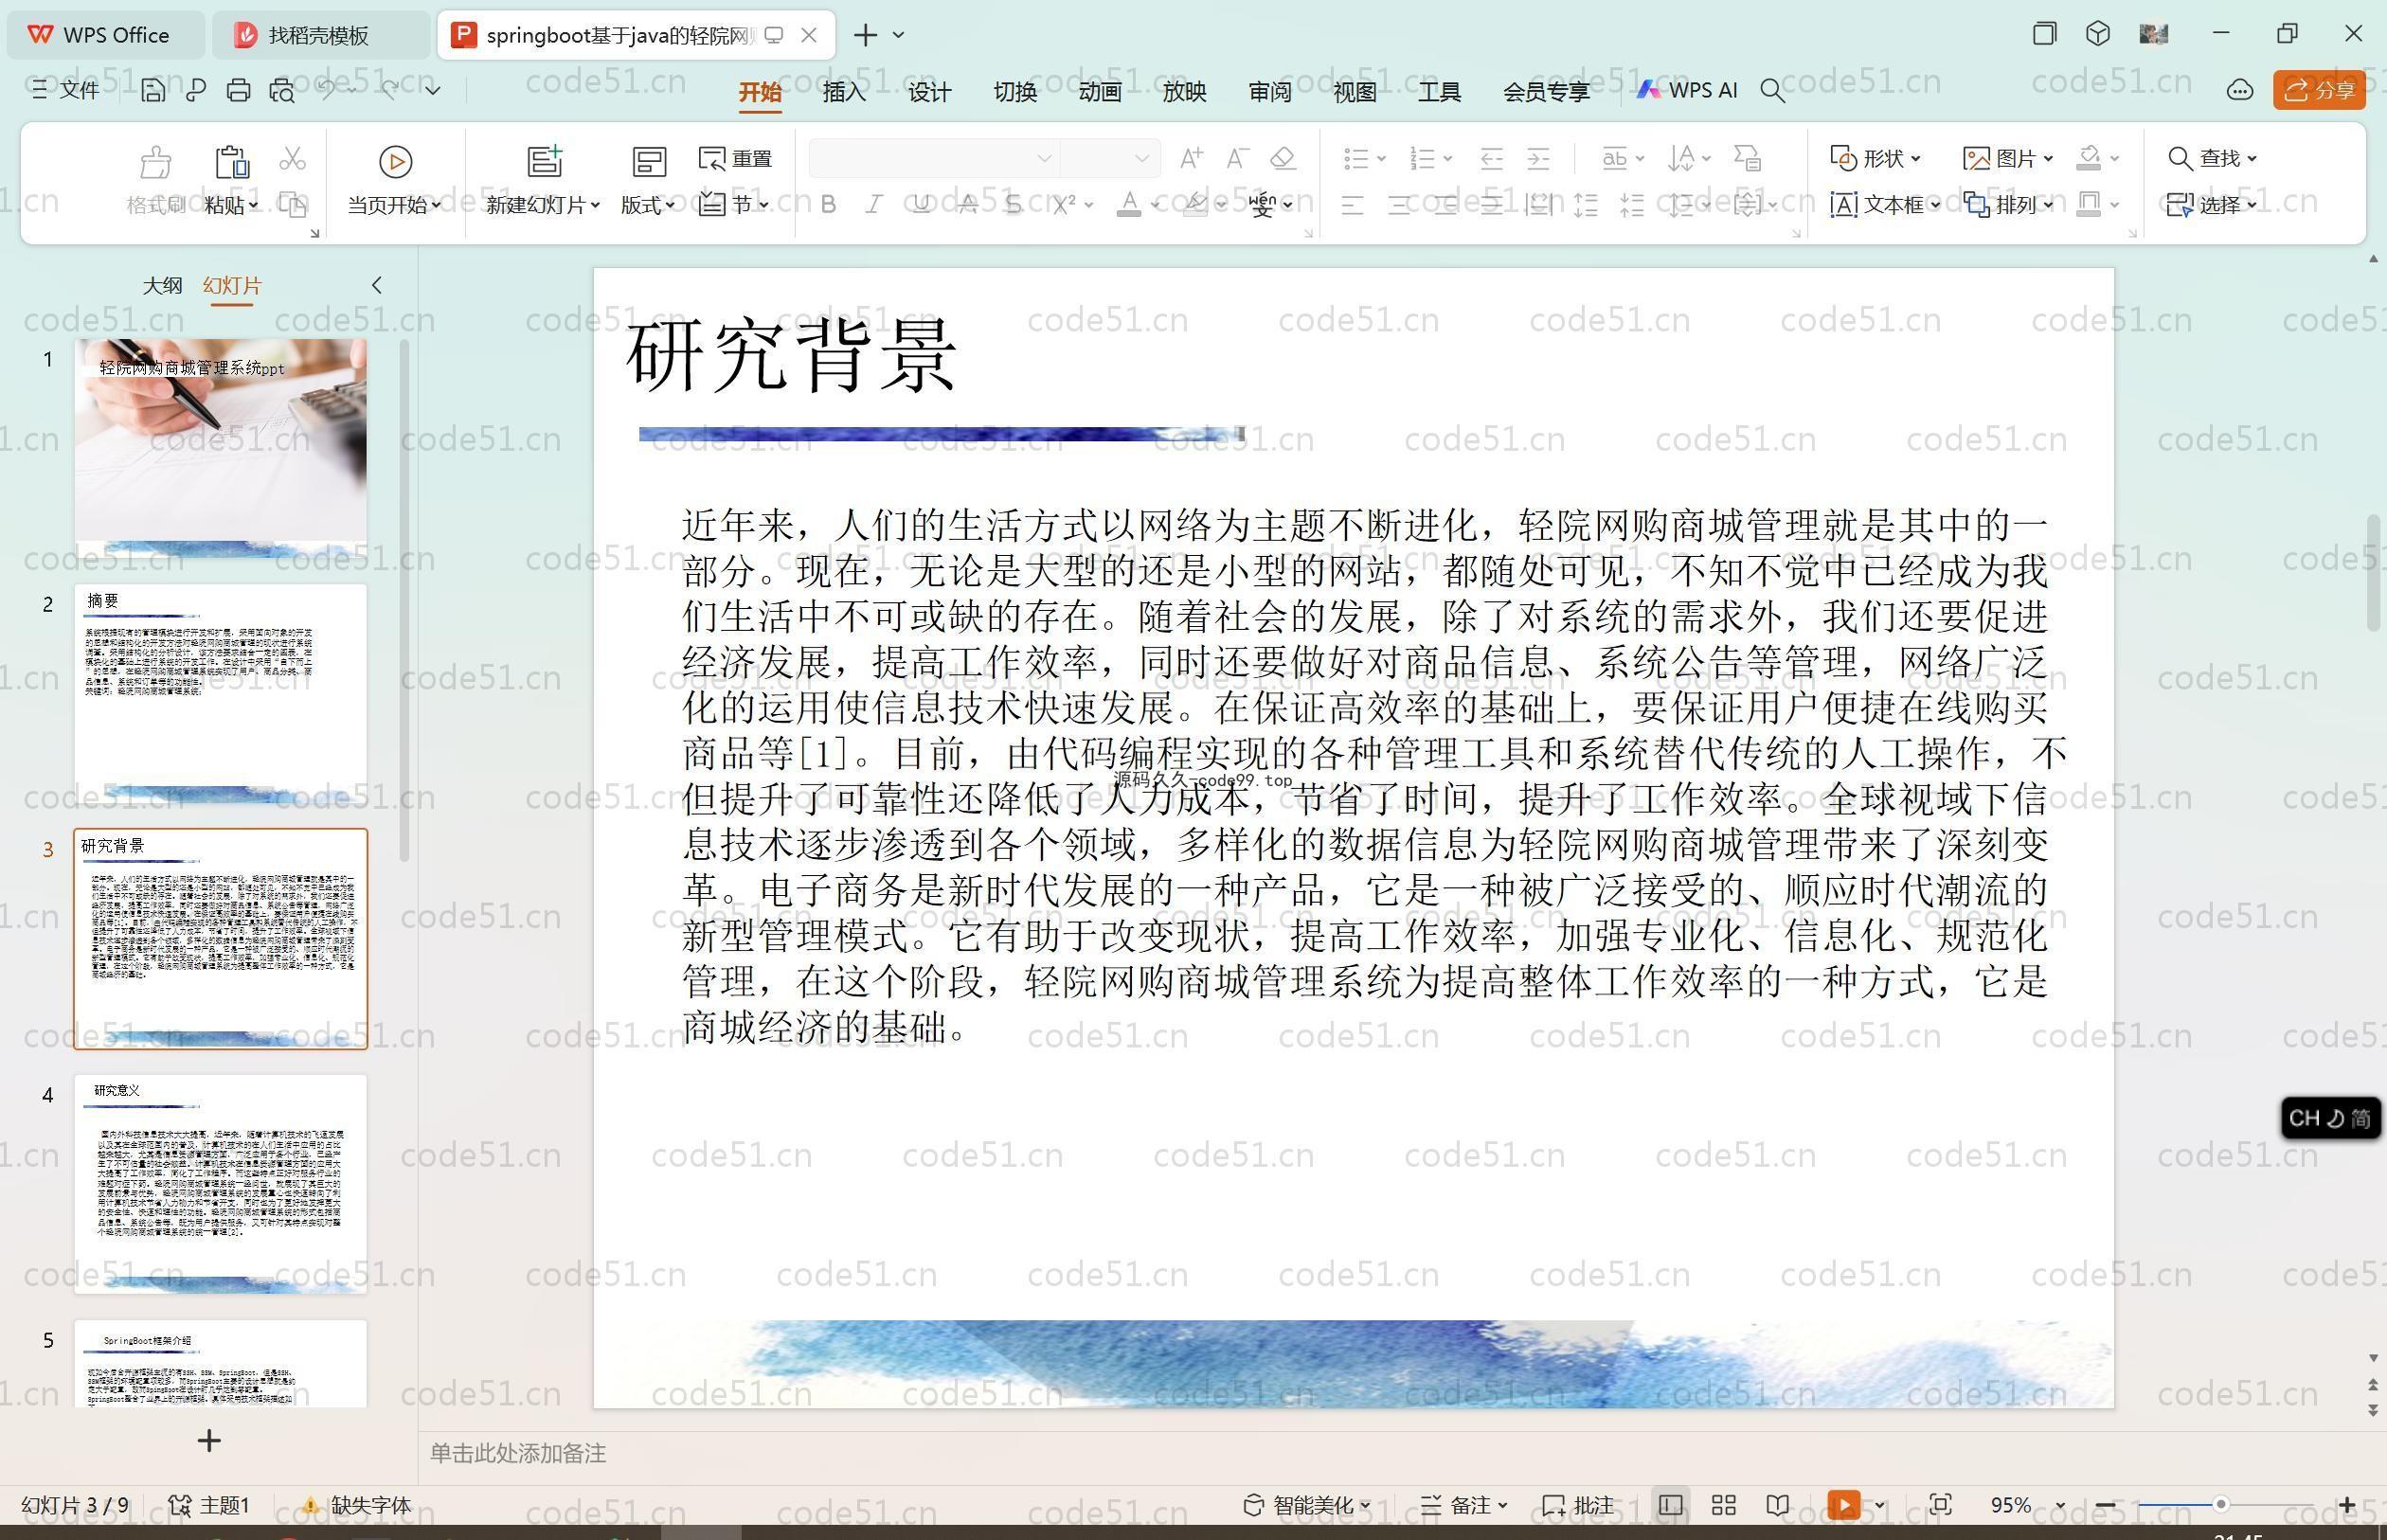Click the Copy icon below scissors
2387x1540 pixels.
292,205
